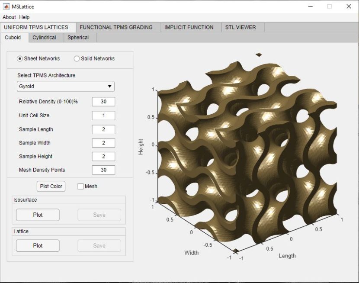Click the Relative Density input field
The height and width of the screenshot is (283, 359).
103,102
